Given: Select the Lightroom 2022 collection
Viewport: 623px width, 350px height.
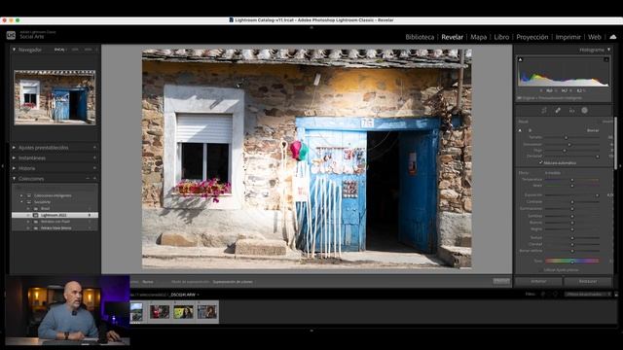Looking at the screenshot, I should point(55,215).
